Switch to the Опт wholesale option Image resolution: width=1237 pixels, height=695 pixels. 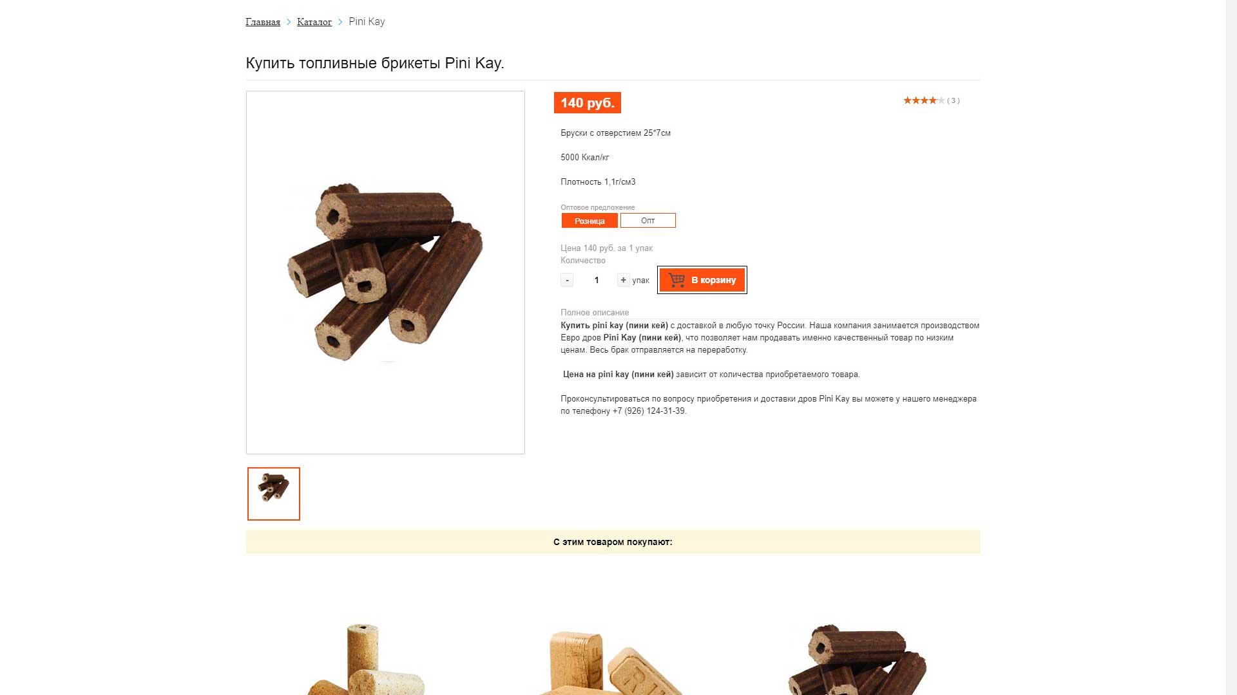coord(647,221)
